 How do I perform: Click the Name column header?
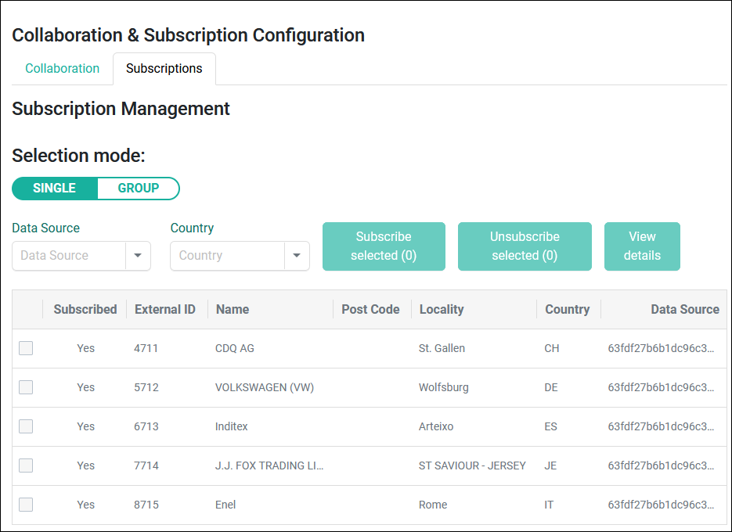pos(233,309)
